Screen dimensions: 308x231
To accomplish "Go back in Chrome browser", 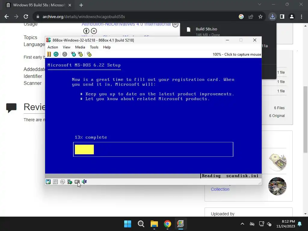I will click(7, 17).
